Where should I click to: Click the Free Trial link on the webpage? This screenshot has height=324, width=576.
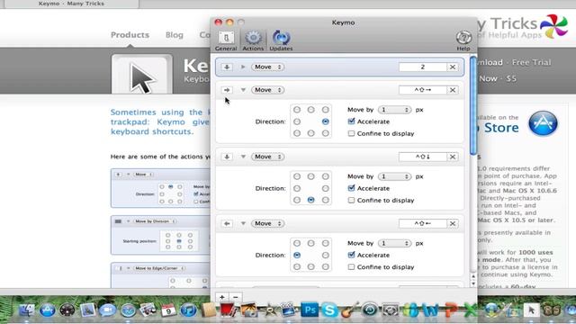coord(532,62)
